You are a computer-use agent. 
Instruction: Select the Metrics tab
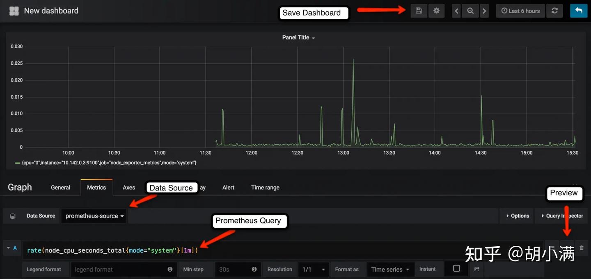tap(96, 187)
